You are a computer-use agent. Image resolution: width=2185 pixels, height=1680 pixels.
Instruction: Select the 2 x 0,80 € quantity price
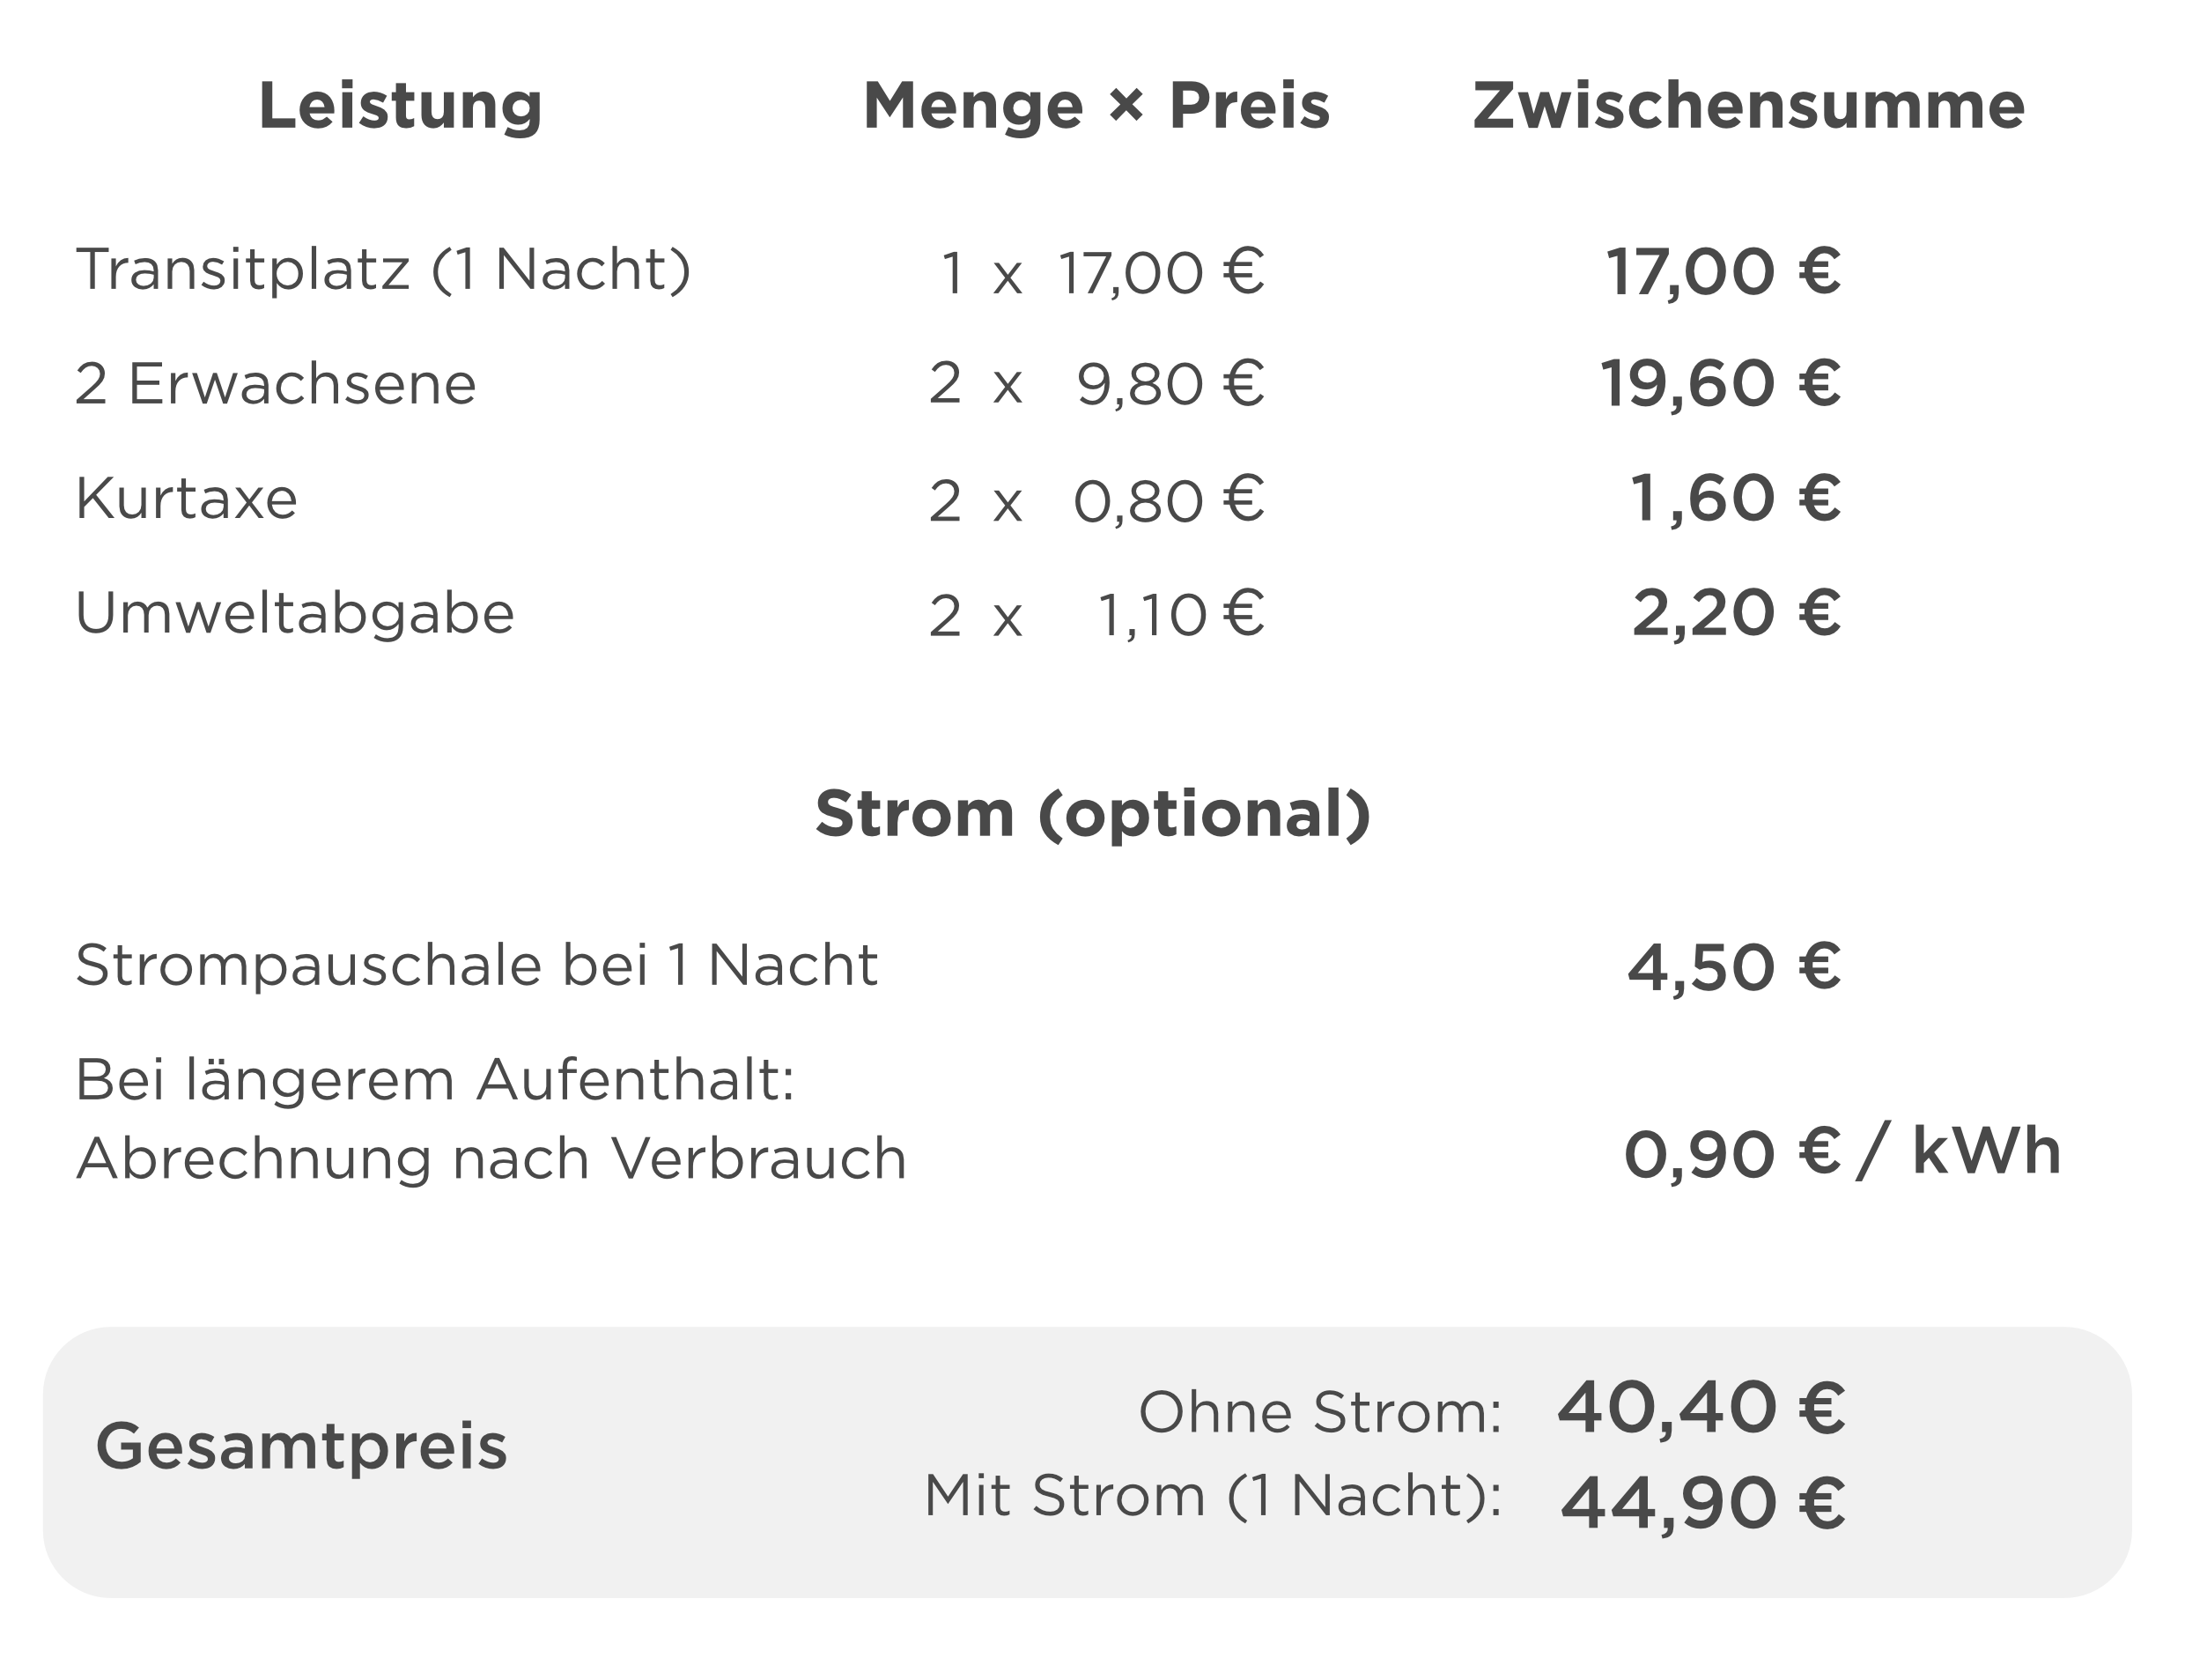tap(1096, 499)
